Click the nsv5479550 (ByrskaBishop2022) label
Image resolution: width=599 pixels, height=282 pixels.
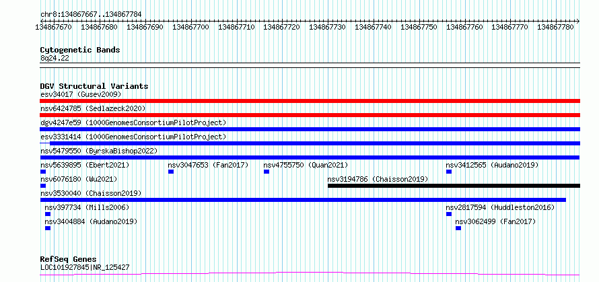click(99, 151)
